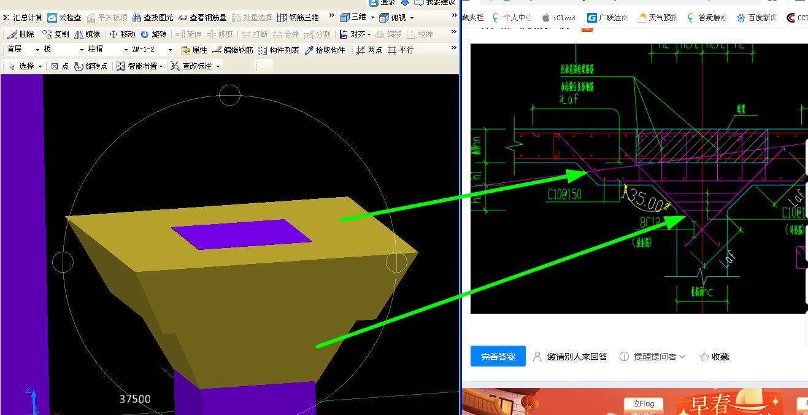
Task: Open 编辑钢筋 edit rebar tool
Action: 233,50
